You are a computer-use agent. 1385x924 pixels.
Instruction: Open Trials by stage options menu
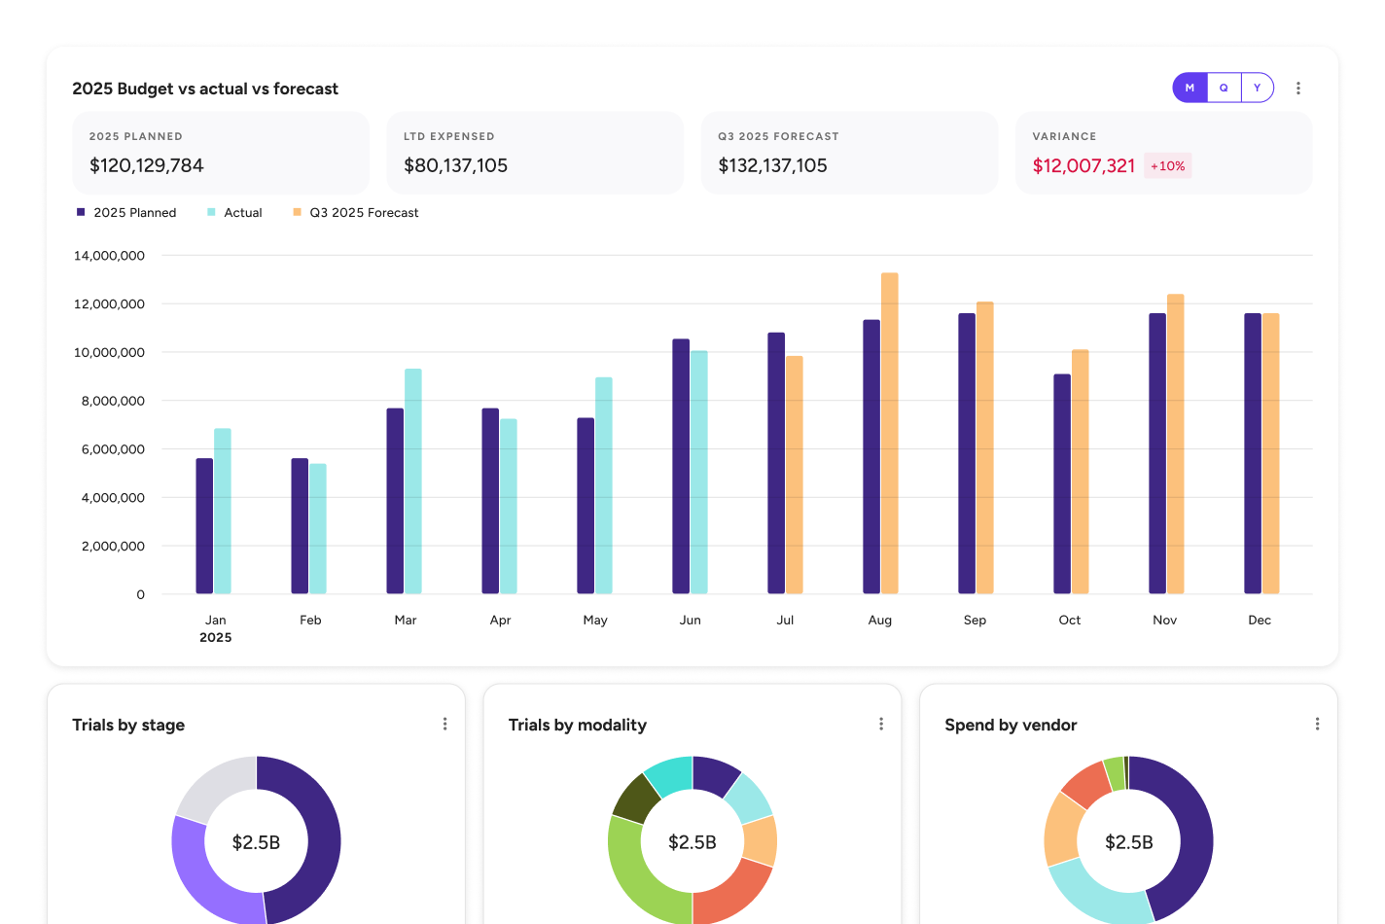pyautogui.click(x=444, y=724)
